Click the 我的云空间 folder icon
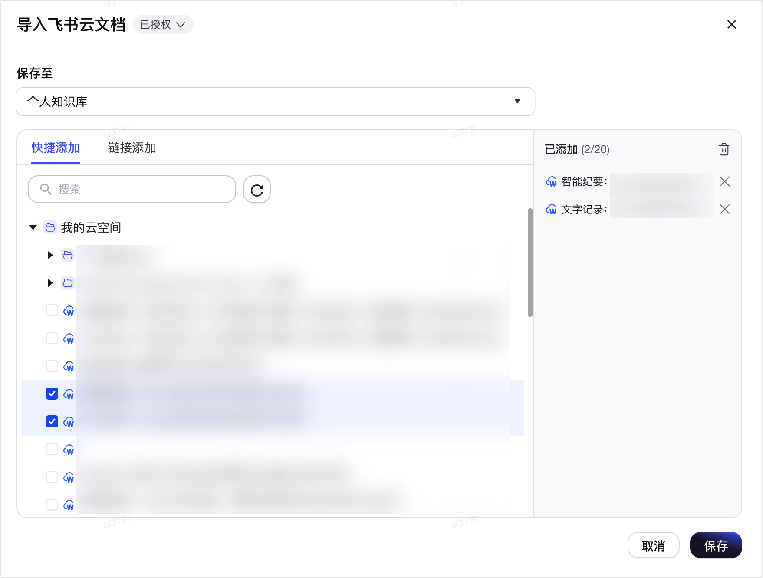Viewport: 763px width, 578px height. click(x=50, y=227)
